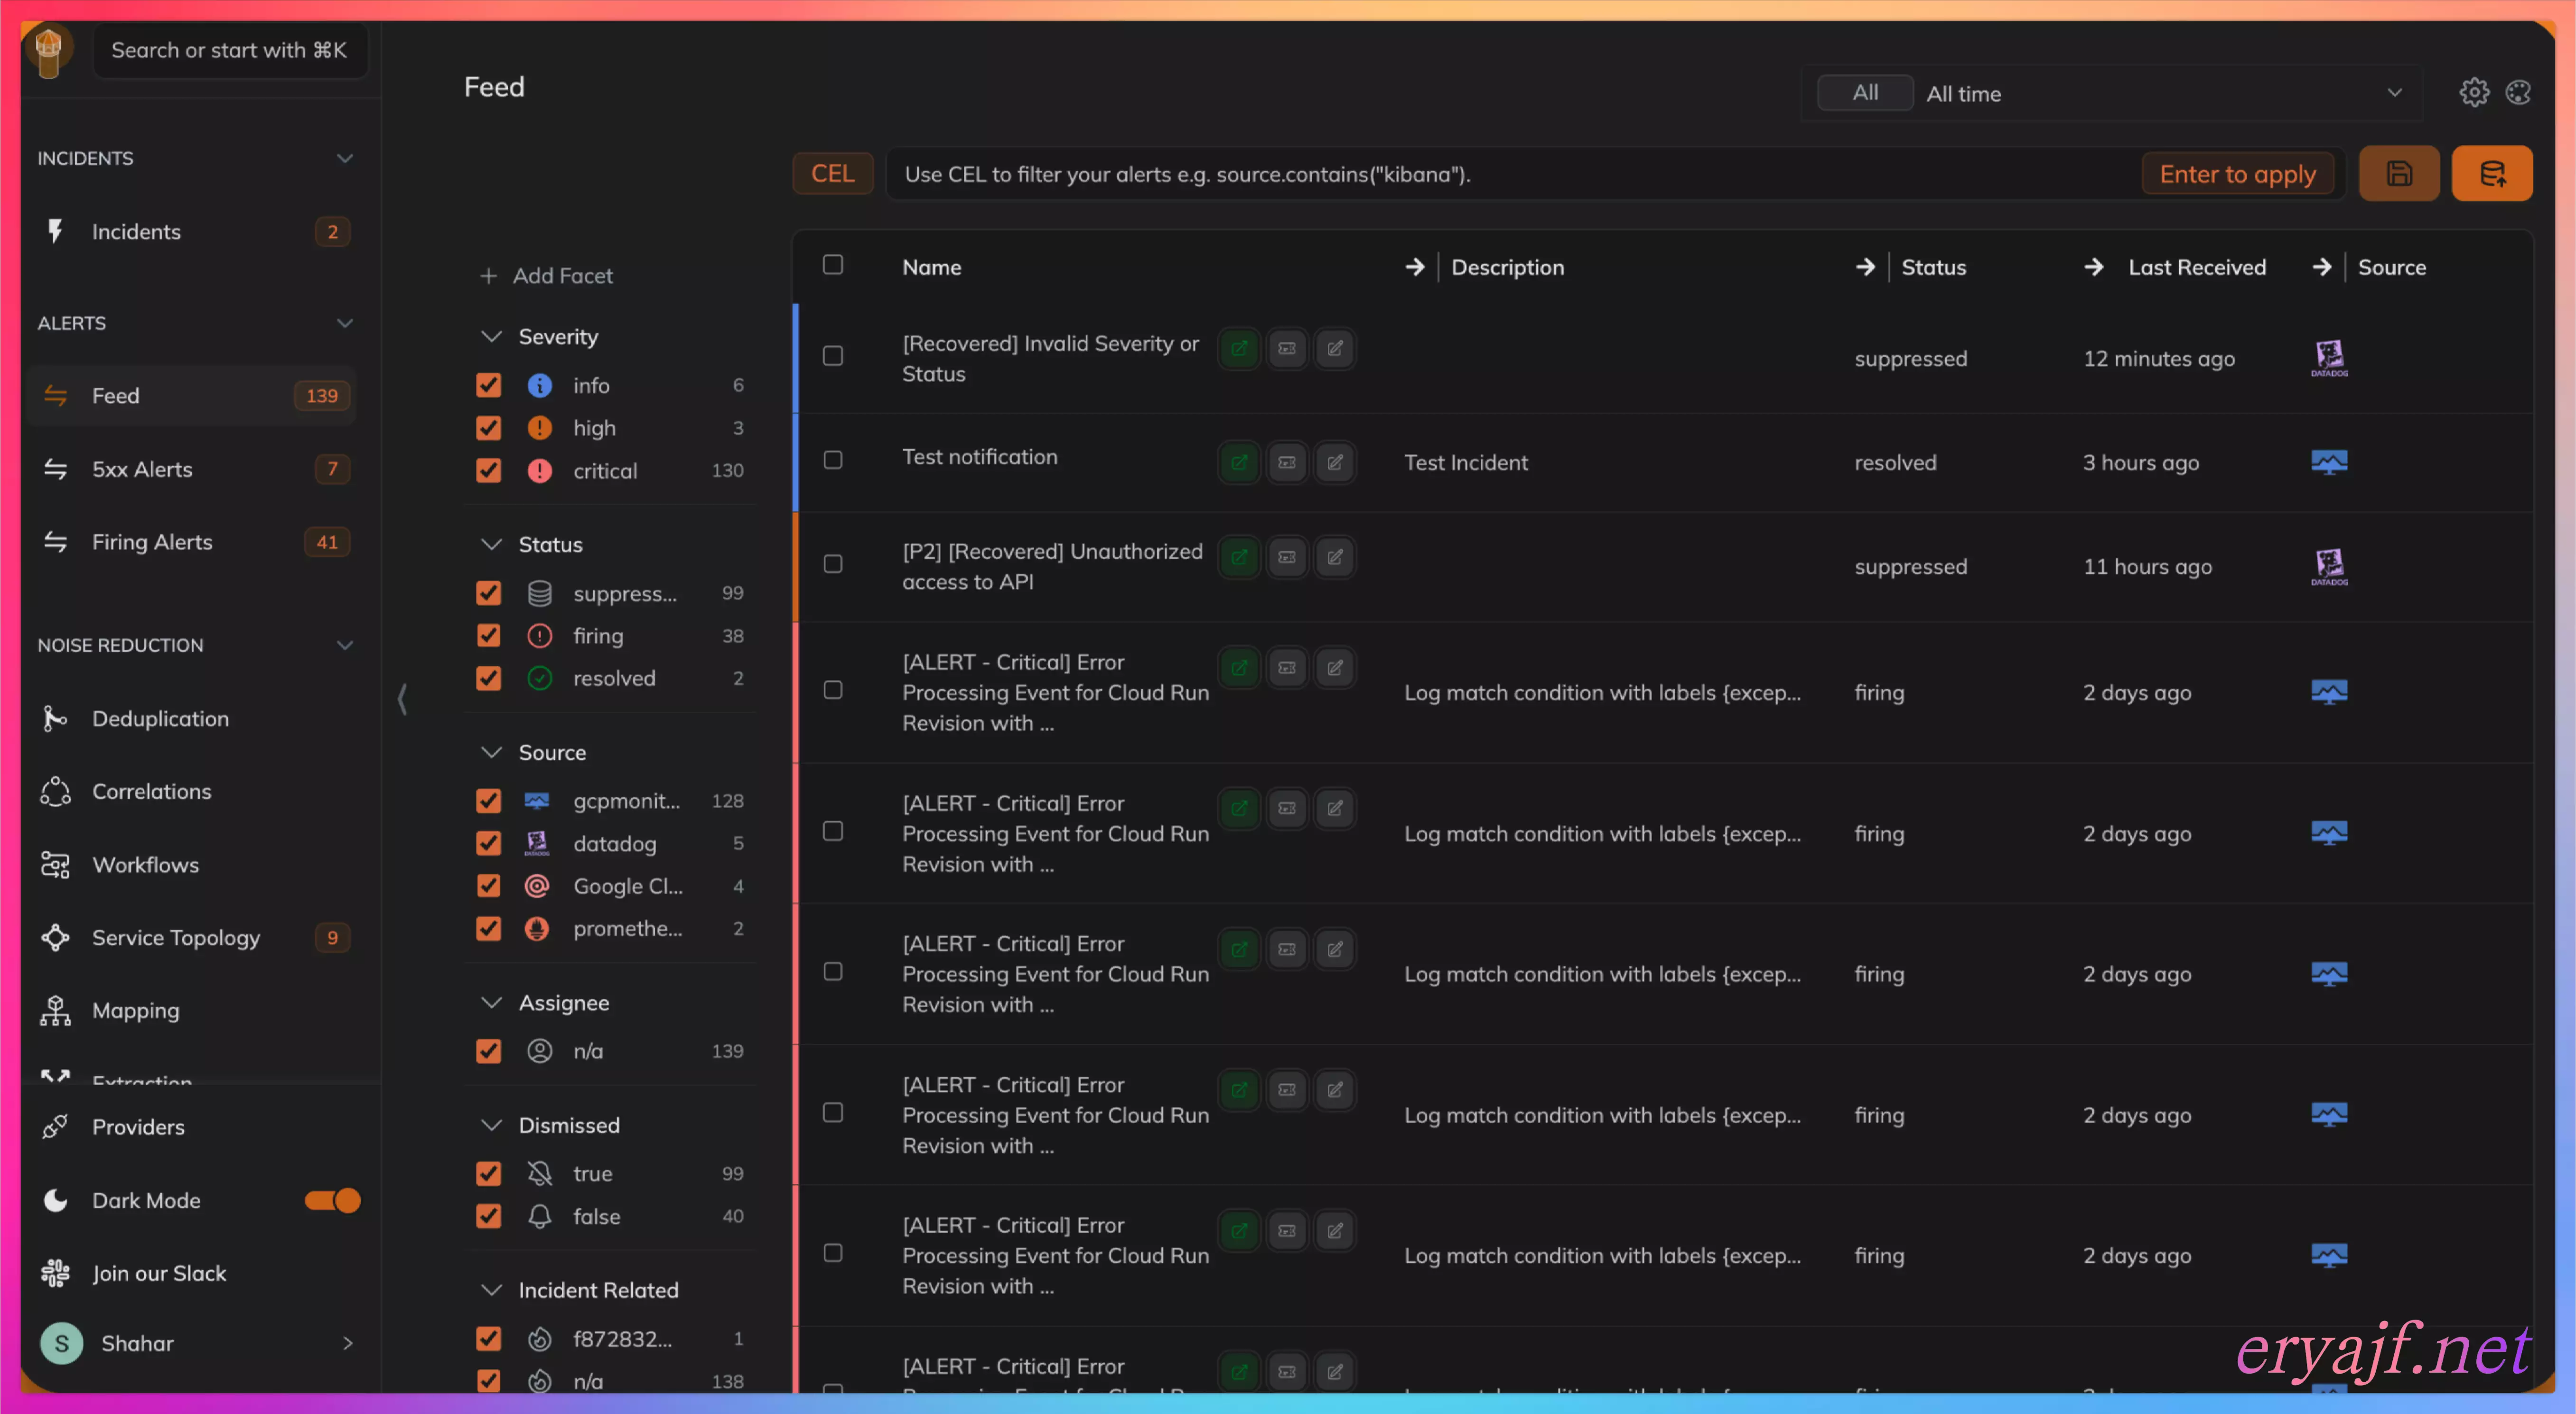Go to Incidents page

pyautogui.click(x=136, y=232)
